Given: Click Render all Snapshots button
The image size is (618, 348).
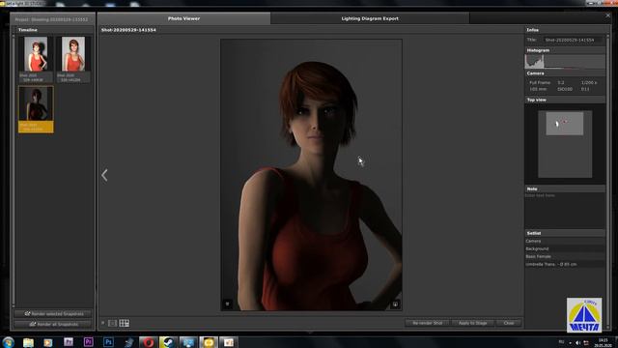Looking at the screenshot, I should click(x=53, y=324).
